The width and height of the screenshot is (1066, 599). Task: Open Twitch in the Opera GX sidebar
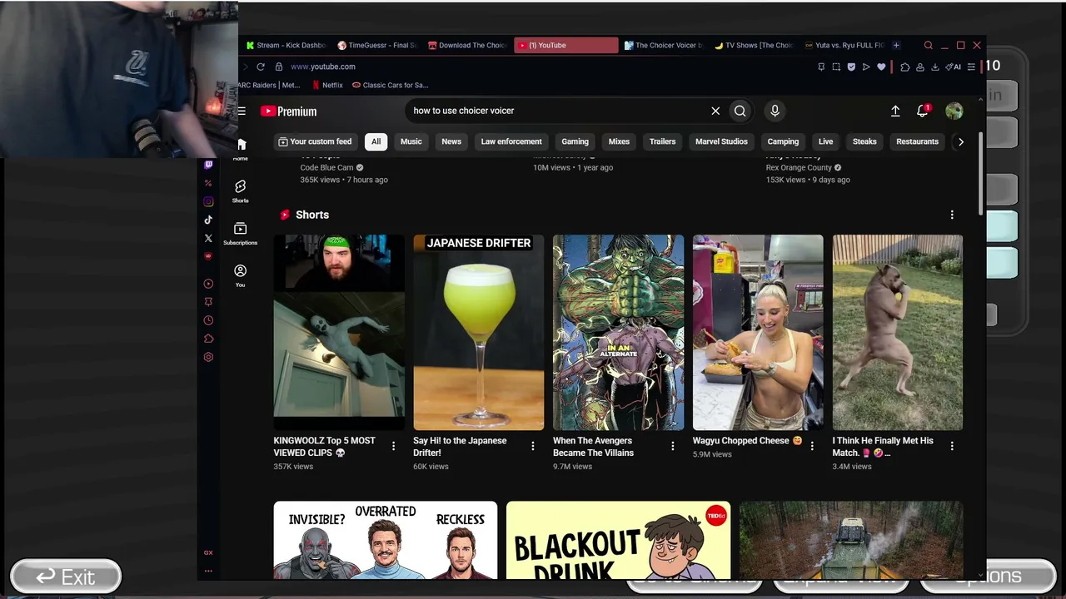pos(208,165)
